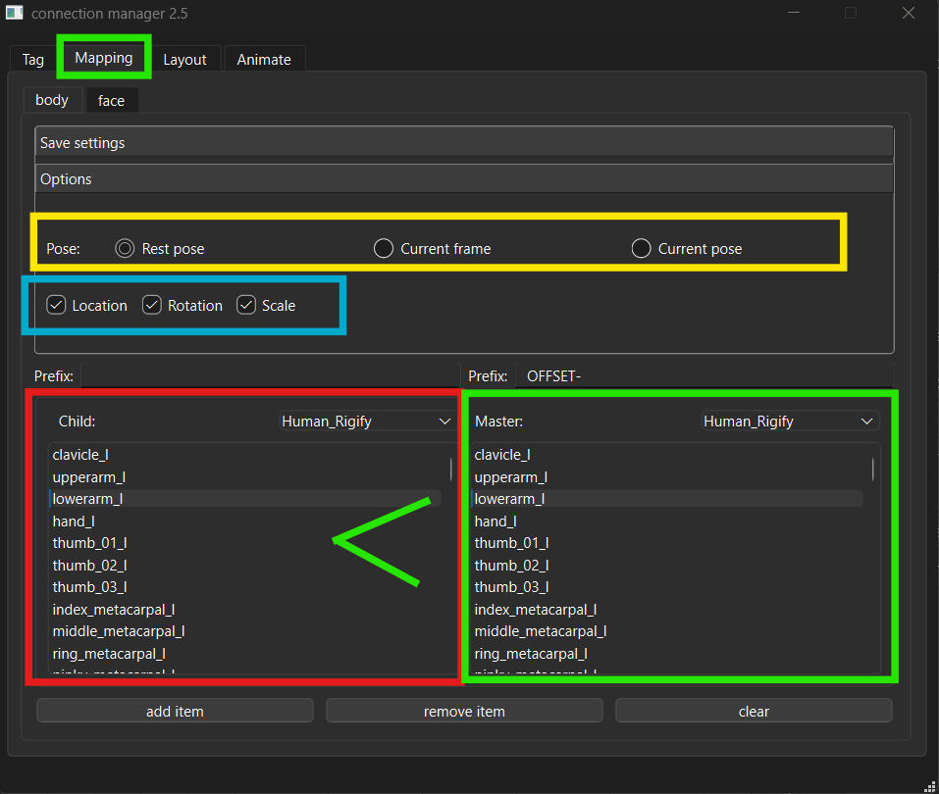The image size is (939, 794).
Task: Open the Child armature dropdown
Action: [365, 422]
